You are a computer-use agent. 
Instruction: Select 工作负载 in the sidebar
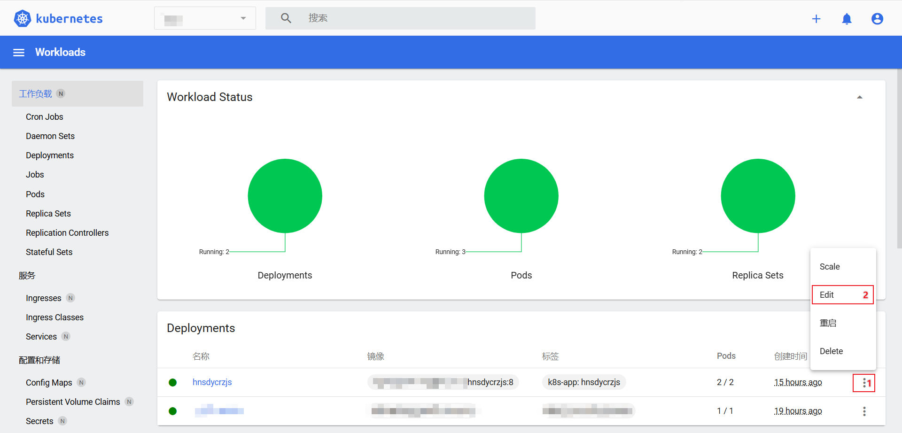pyautogui.click(x=78, y=93)
